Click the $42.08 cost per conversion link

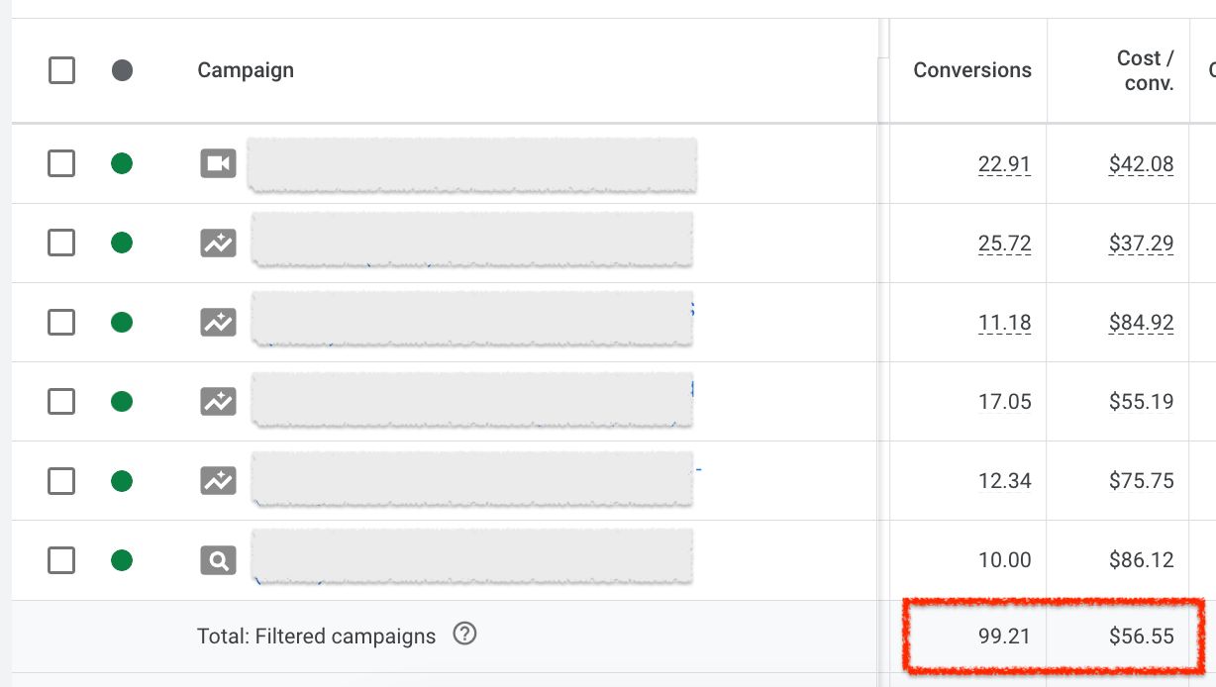coord(1141,163)
